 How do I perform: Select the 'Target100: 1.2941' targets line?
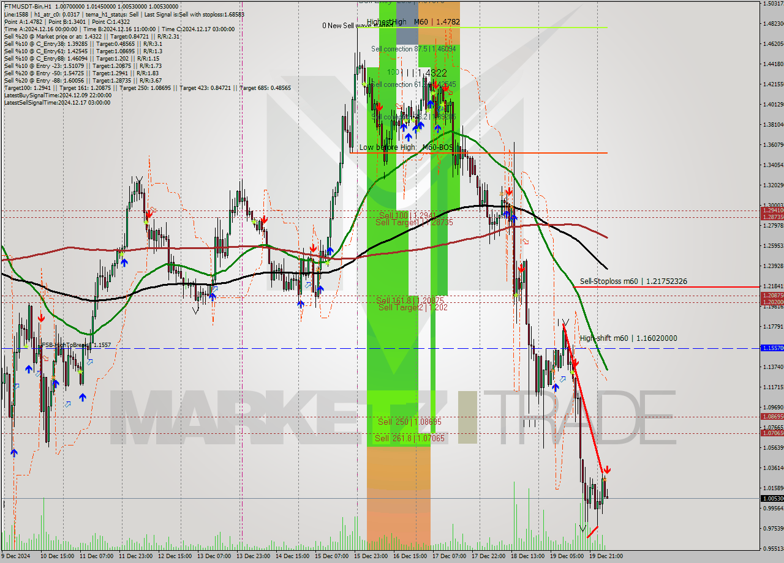(147, 88)
